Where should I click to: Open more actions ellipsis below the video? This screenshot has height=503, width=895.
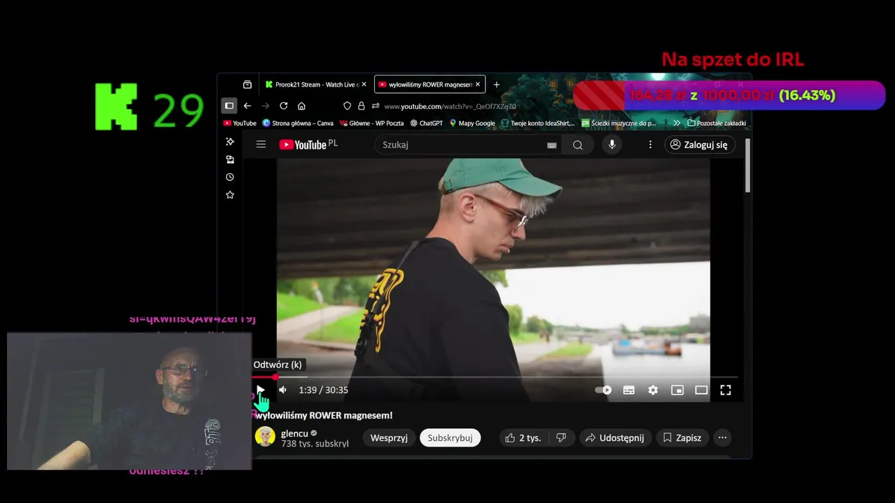click(x=722, y=438)
